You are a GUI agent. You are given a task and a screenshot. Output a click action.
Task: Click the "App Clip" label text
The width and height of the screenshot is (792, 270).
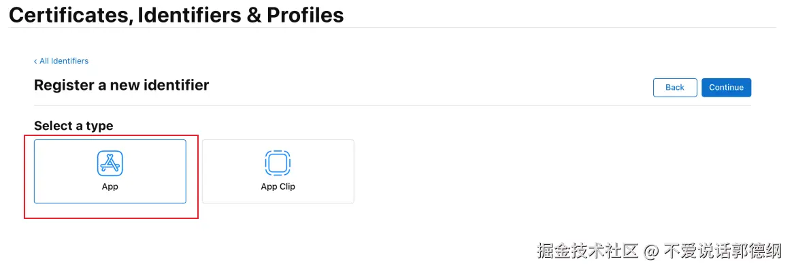pos(278,187)
